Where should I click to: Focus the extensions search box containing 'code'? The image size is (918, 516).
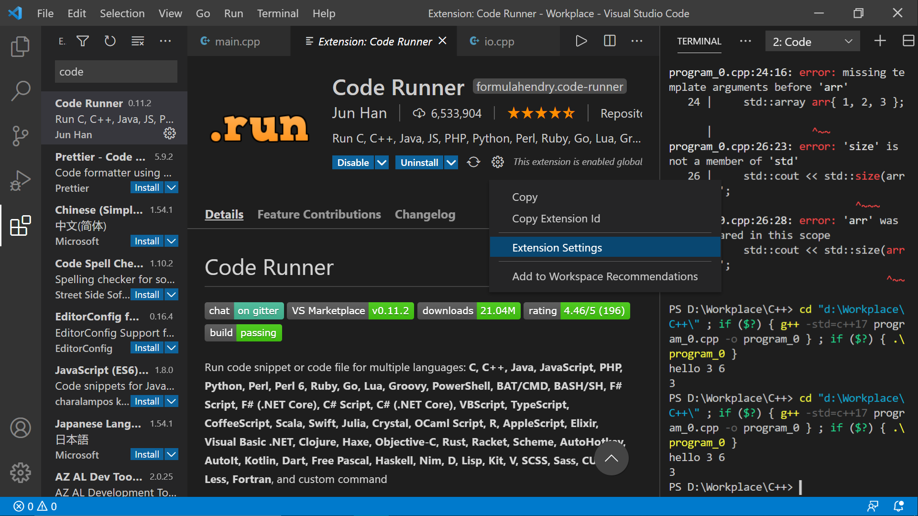116,72
